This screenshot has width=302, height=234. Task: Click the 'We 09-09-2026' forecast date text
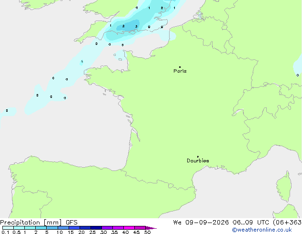(201, 223)
